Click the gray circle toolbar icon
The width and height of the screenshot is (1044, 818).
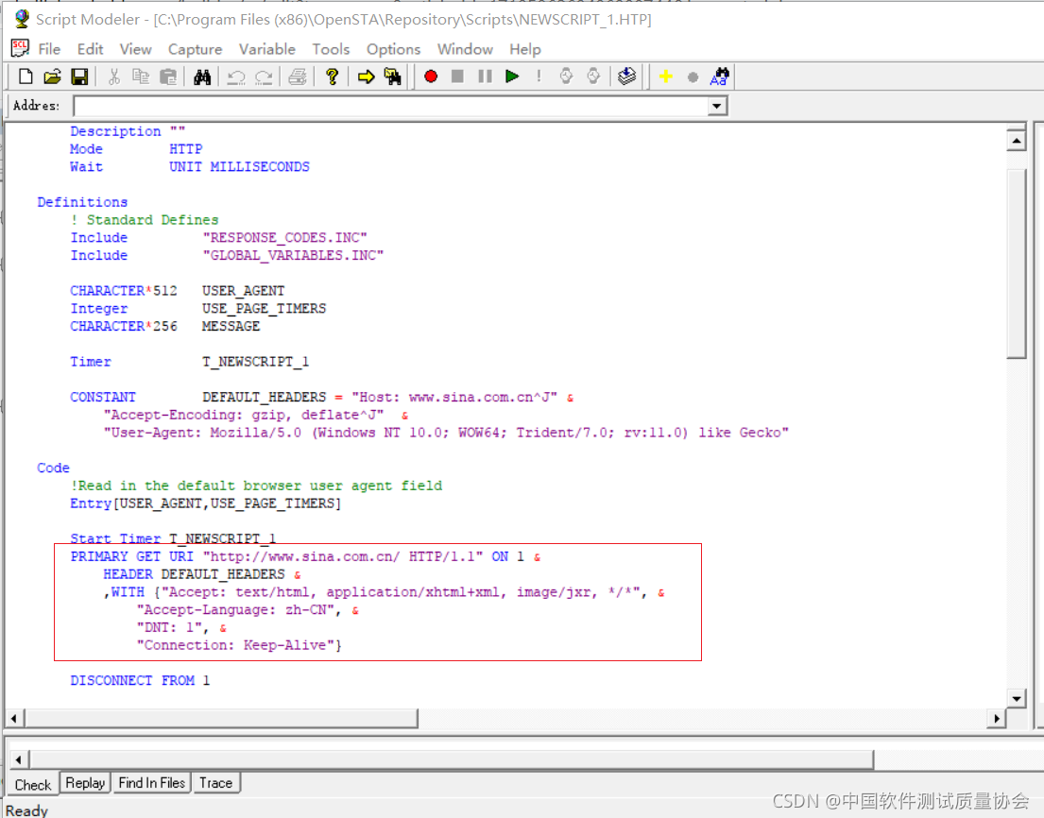[693, 77]
